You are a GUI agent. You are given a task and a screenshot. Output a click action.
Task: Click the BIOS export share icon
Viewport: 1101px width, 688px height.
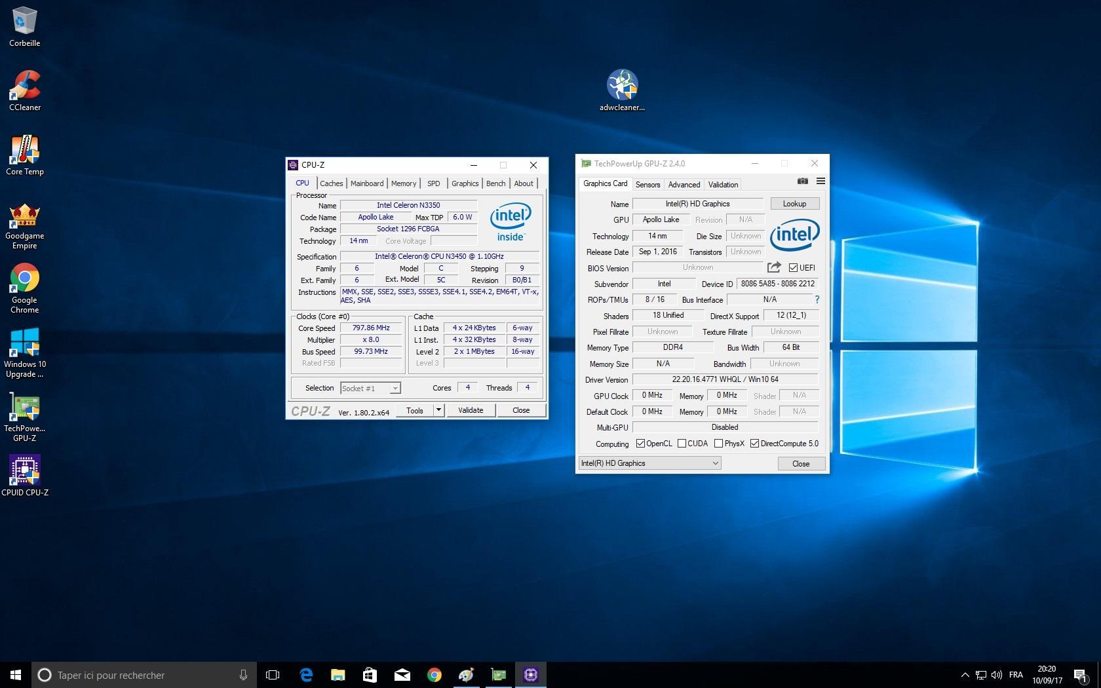(774, 267)
